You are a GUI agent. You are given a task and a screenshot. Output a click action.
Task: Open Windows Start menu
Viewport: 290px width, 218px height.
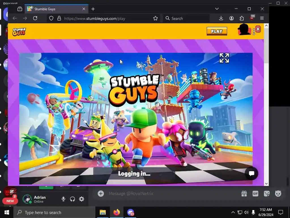[x=7, y=212]
